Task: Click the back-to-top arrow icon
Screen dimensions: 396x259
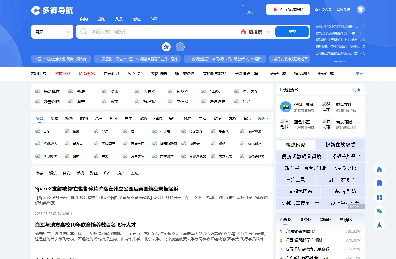Action: [379, 225]
